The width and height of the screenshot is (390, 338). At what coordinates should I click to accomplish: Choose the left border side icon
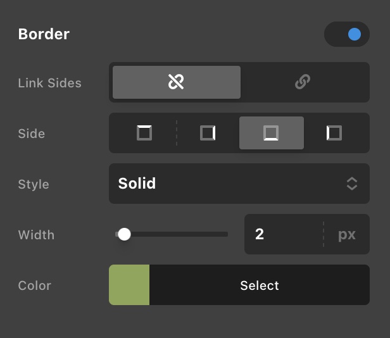coord(334,133)
